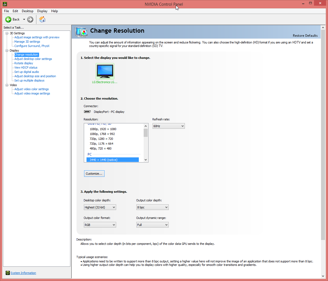The width and height of the screenshot is (328, 281).
Task: Minimize the NVIDIA Control Panel window
Action: point(303,3)
